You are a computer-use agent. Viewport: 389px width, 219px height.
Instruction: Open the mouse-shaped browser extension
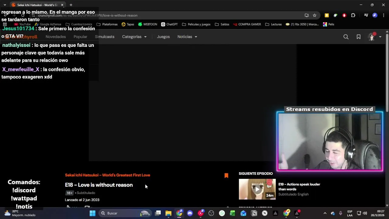click(x=336, y=16)
